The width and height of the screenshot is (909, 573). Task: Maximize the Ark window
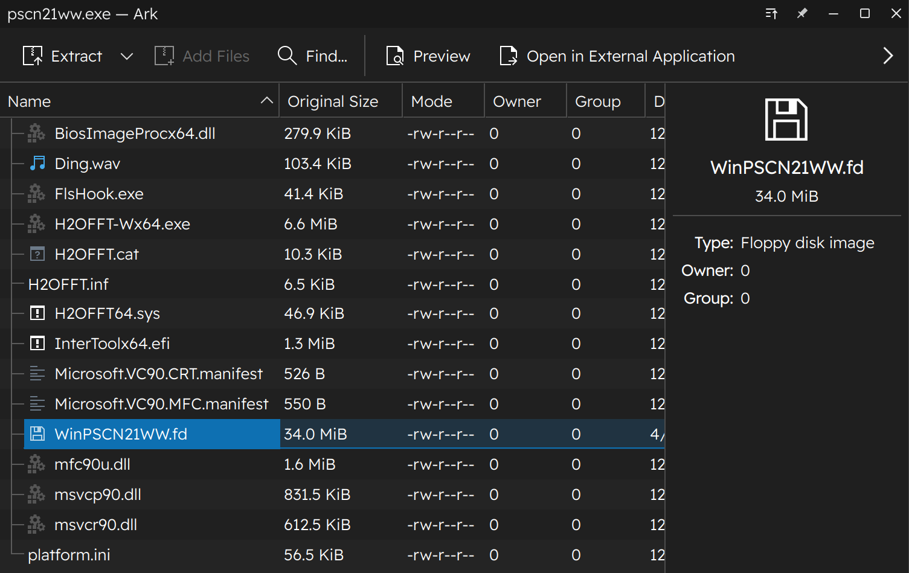(865, 13)
